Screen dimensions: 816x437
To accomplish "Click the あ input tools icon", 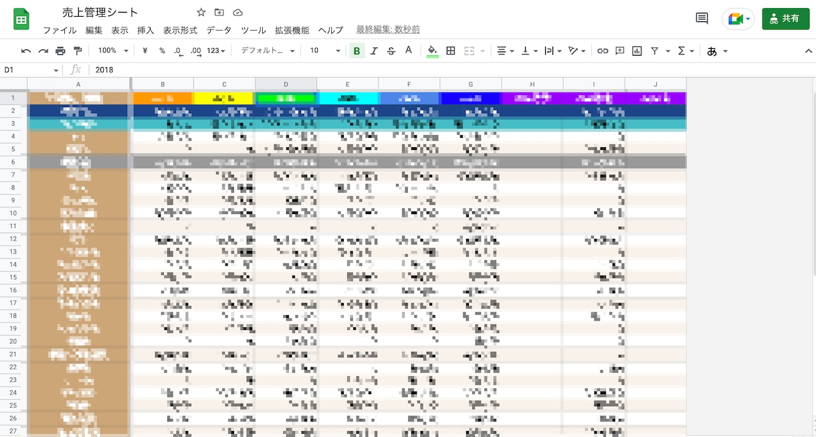I will point(712,51).
